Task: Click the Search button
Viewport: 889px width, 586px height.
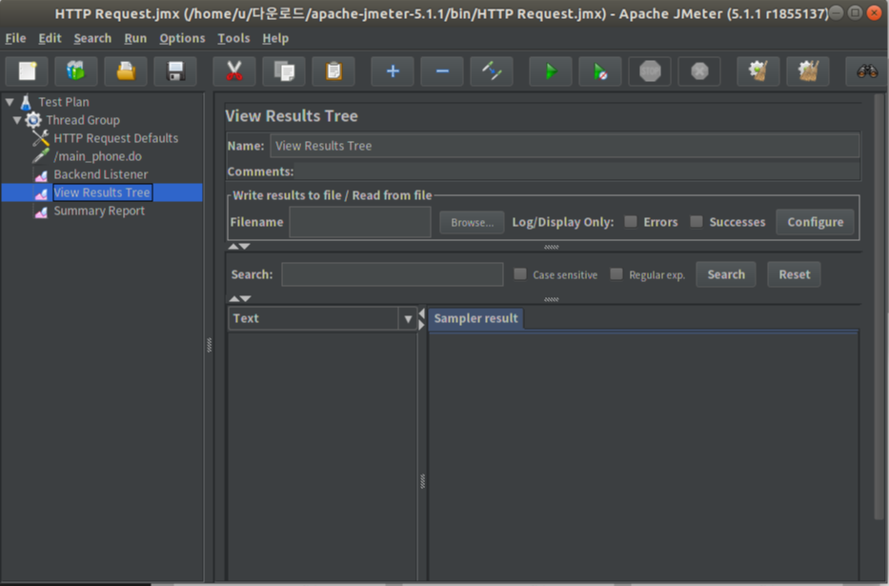Action: click(726, 274)
